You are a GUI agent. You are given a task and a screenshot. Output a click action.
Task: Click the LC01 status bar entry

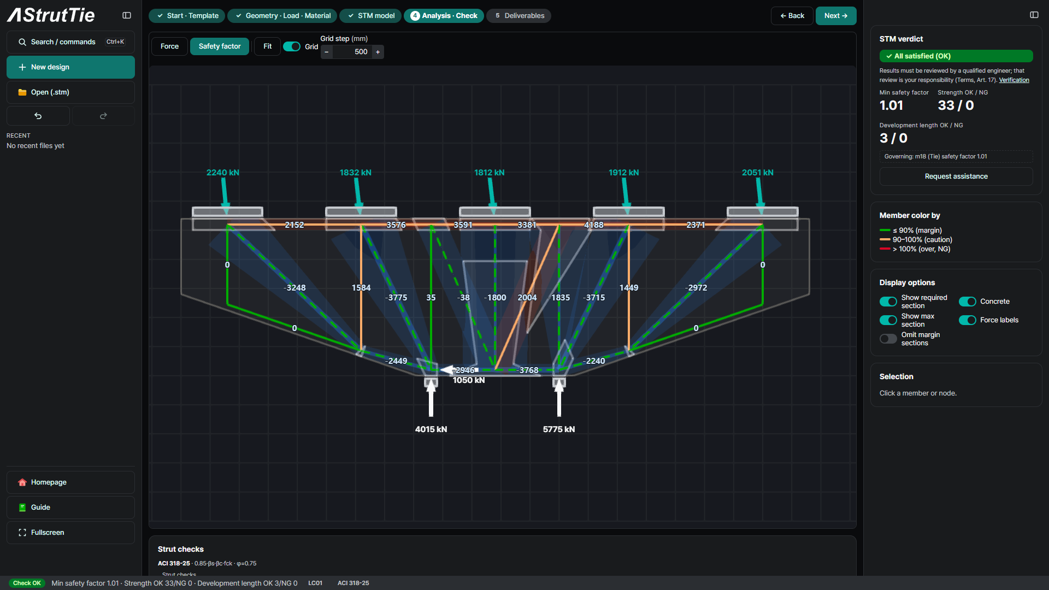click(x=315, y=583)
